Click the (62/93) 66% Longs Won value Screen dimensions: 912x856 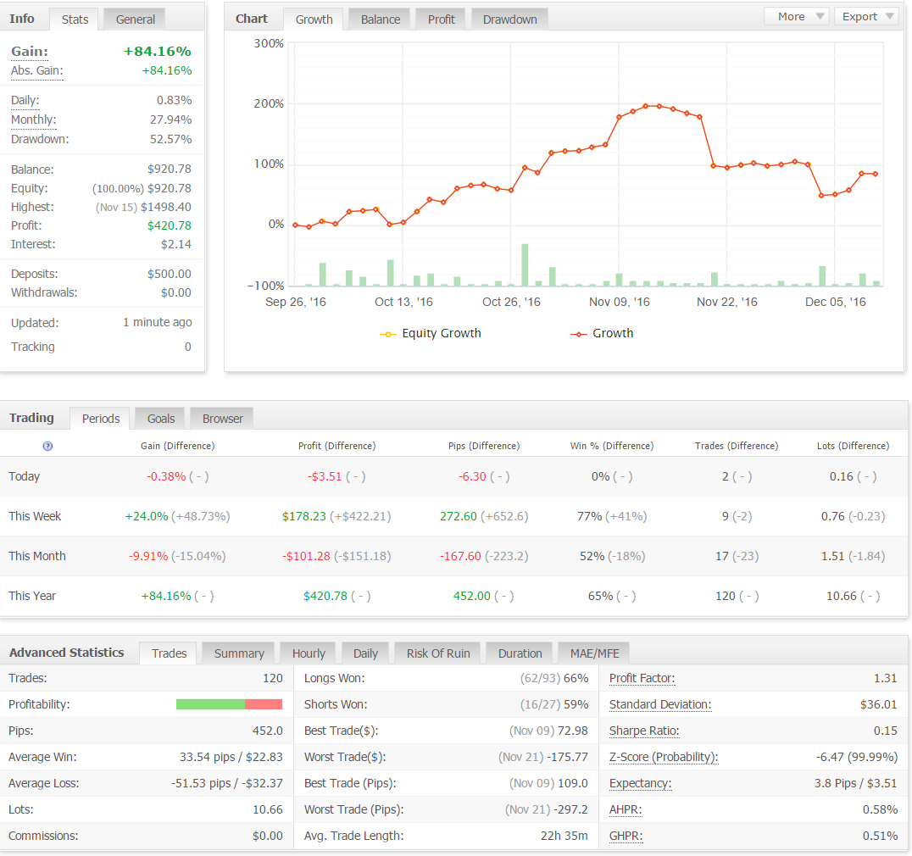(554, 679)
